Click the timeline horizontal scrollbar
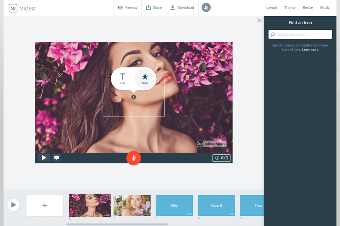The width and height of the screenshot is (340, 226). [117, 224]
